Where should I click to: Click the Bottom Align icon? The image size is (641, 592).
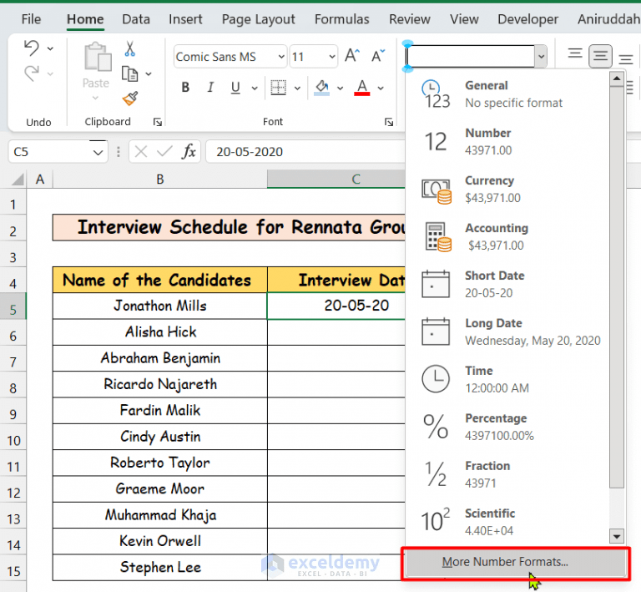coord(625,59)
